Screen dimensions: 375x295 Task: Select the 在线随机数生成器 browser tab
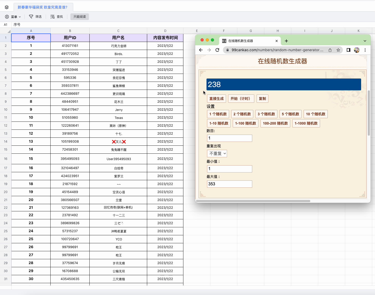(250, 41)
